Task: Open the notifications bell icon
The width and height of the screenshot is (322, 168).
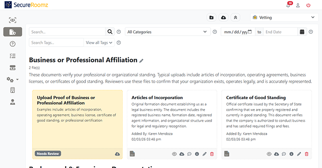Action: (x=288, y=5)
